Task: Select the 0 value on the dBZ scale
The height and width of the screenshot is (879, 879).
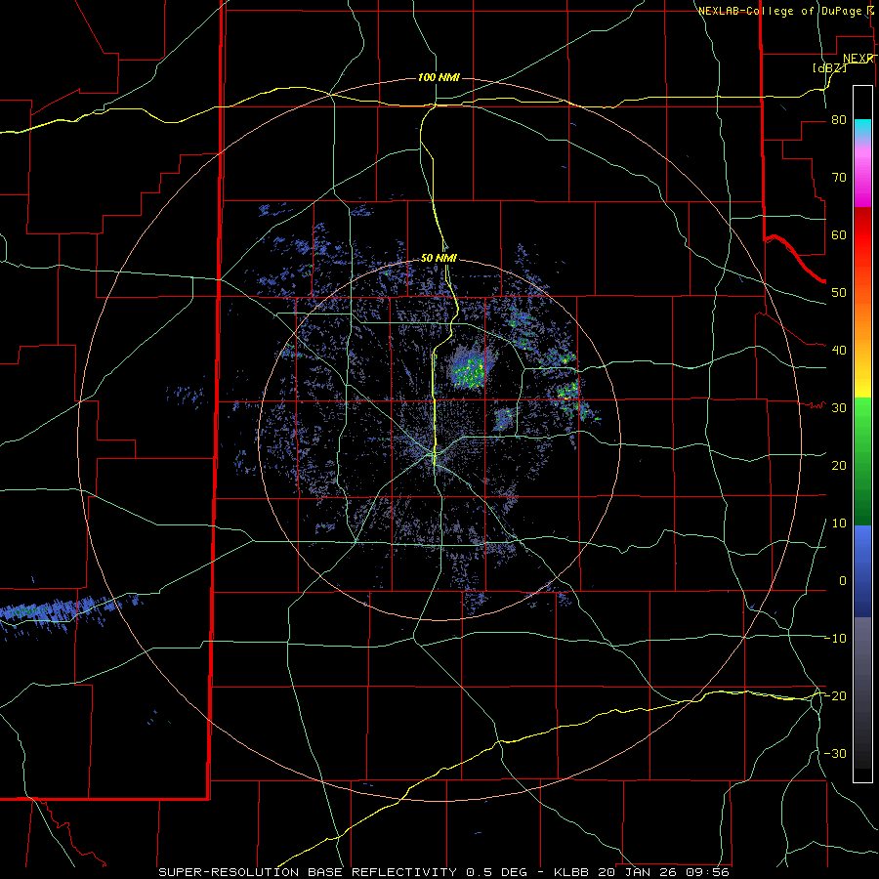Action: coord(843,581)
